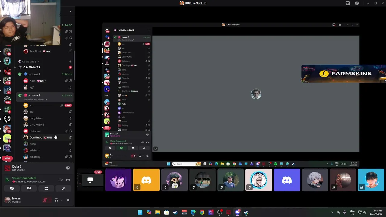Open Discord help icon in title bar
Screen dimensions: 386x217
(357, 3)
